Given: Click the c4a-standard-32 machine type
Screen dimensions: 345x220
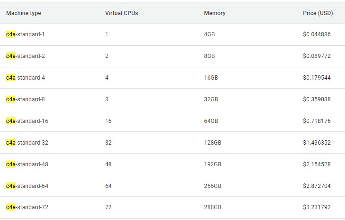Looking at the screenshot, I should (x=27, y=143).
